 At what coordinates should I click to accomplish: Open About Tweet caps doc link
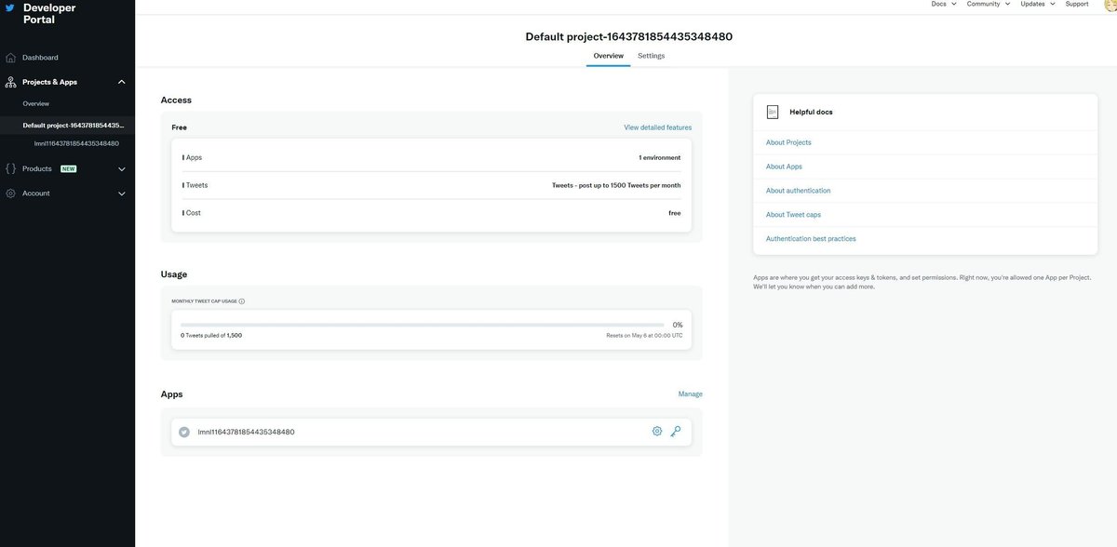coord(793,215)
